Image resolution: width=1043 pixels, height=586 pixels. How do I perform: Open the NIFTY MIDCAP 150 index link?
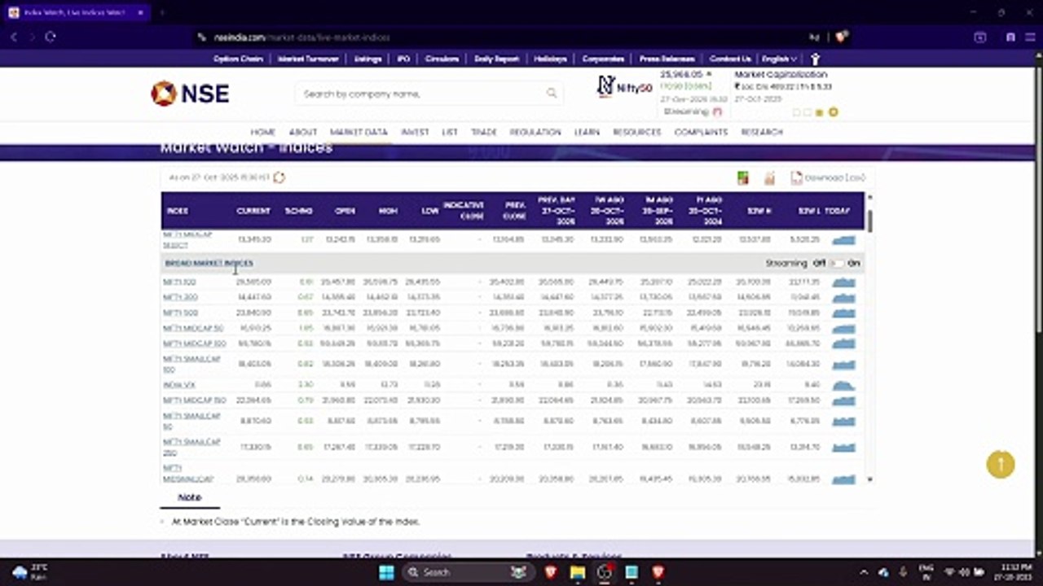[x=194, y=400]
